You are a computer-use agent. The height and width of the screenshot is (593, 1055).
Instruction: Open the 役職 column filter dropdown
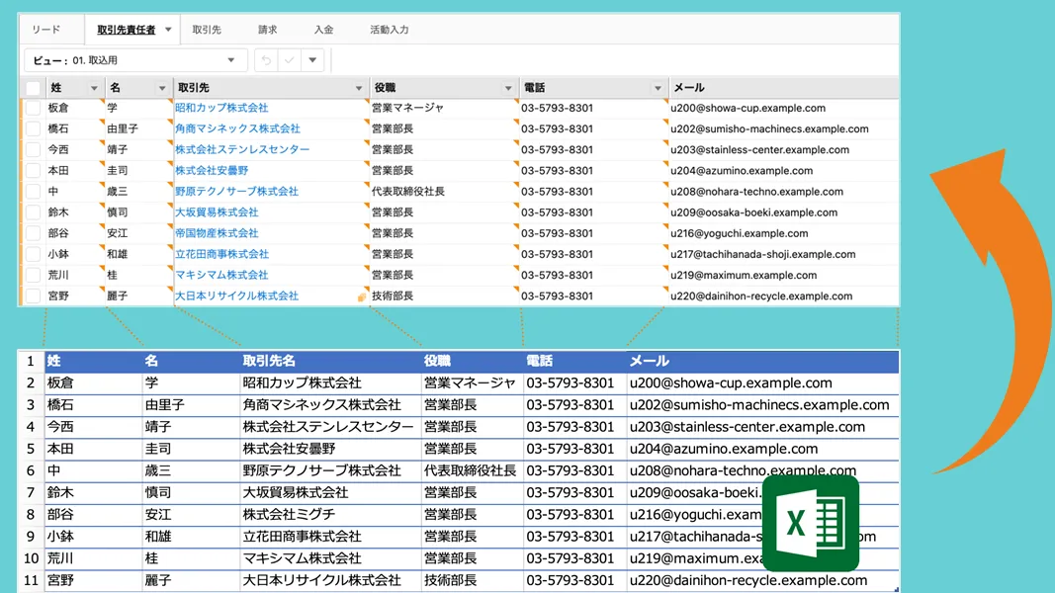tap(508, 88)
